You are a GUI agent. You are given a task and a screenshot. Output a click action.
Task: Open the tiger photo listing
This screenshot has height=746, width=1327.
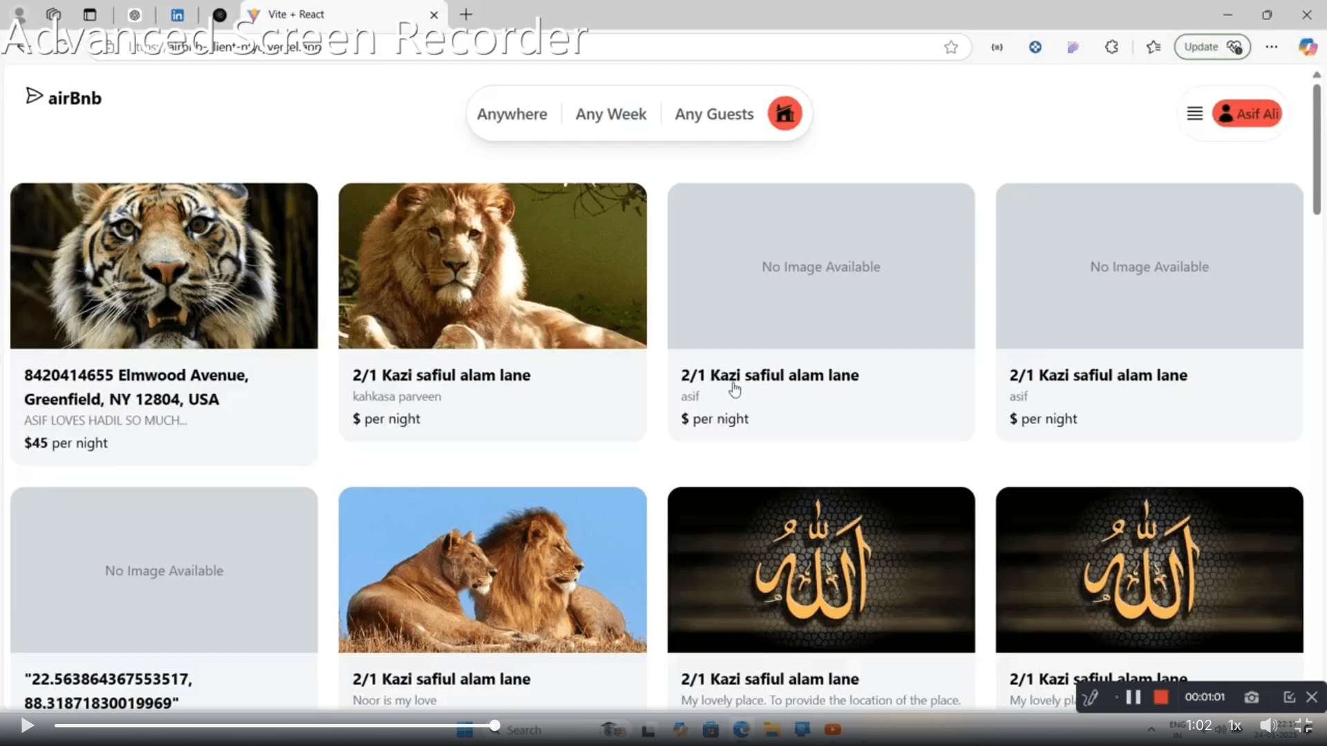(x=164, y=266)
